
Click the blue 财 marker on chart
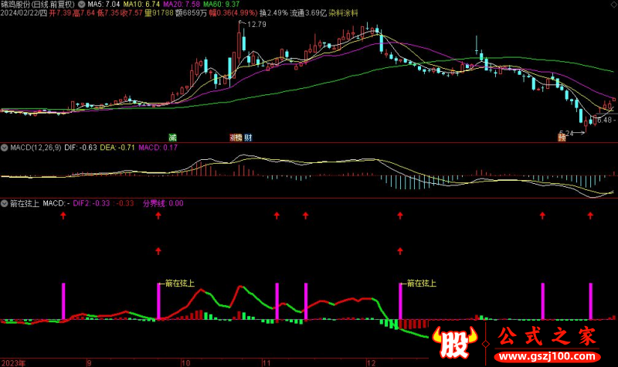248,138
